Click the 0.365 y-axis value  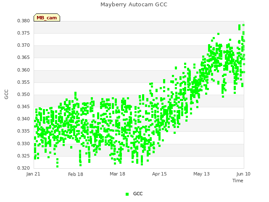coord(24,57)
